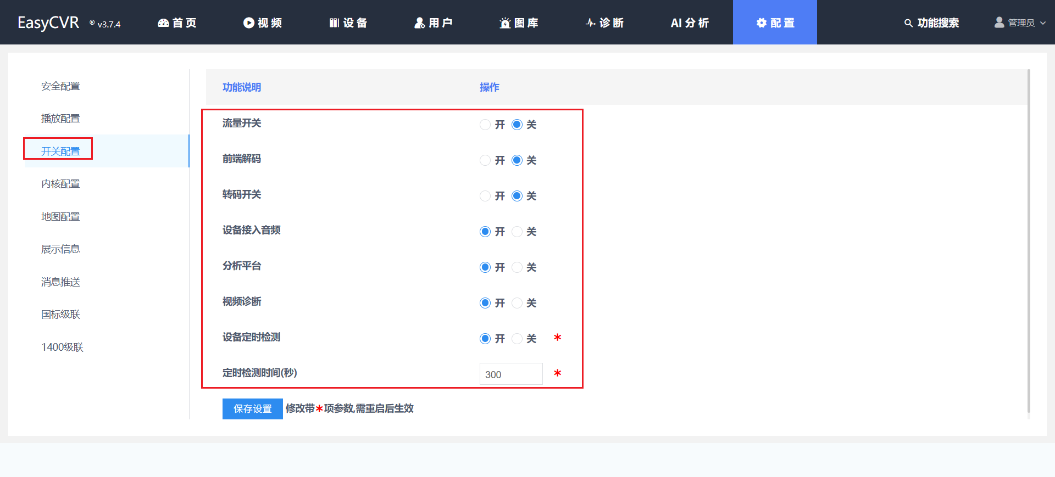Expand the 管理员 account dropdown arrow
This screenshot has height=477, width=1055.
(1043, 23)
